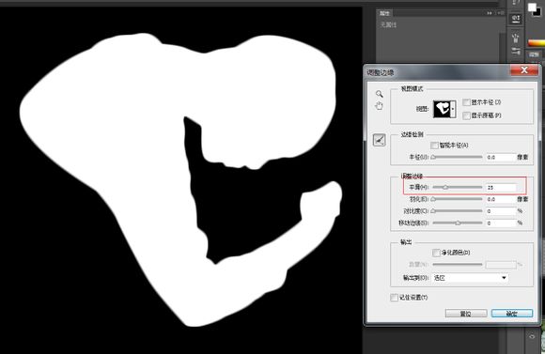This screenshot has height=354, width=545.
Task: Open the Brush settings sliders dock icon
Action: 516,52
